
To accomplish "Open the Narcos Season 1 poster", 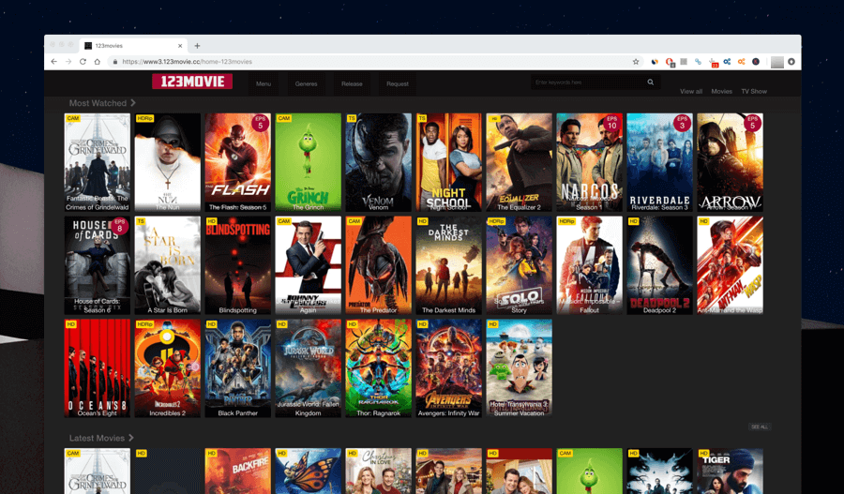I will click(x=590, y=162).
